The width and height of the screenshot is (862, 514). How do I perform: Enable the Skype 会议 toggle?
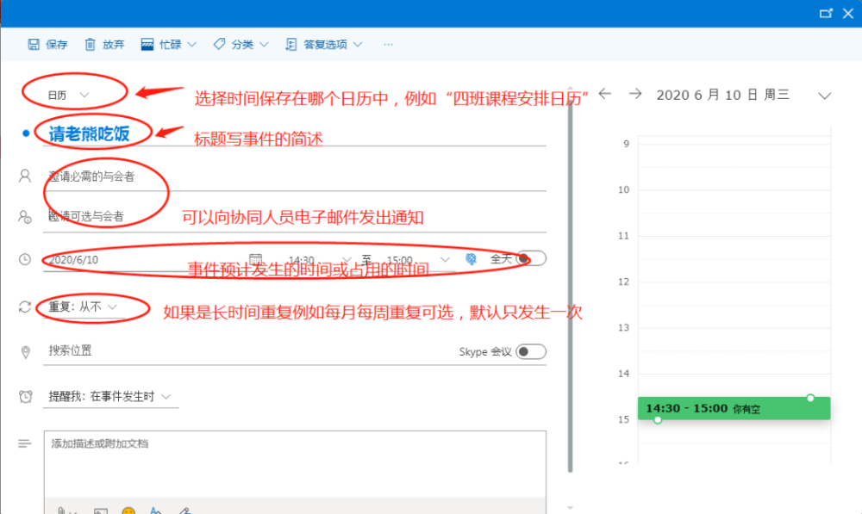(x=531, y=351)
